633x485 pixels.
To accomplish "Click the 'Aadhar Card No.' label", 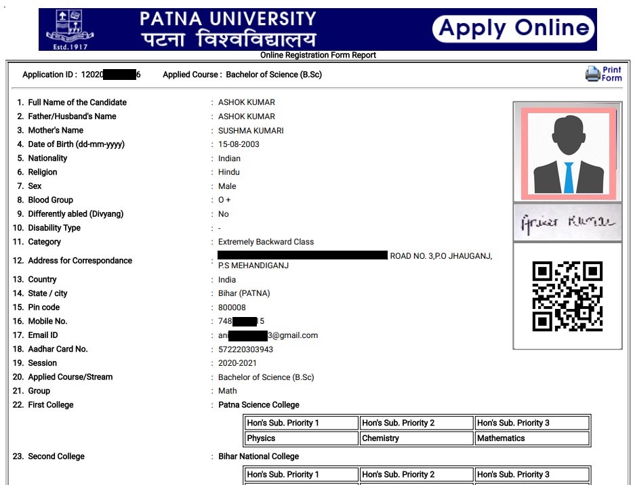I will coord(58,349).
